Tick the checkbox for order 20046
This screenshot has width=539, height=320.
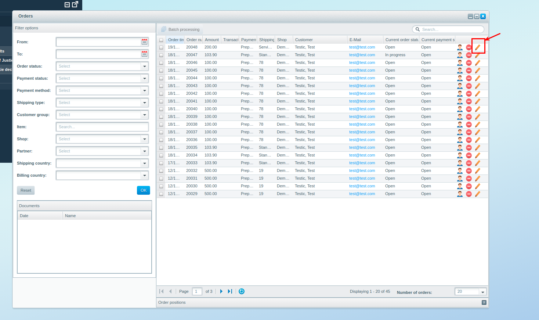pos(161,63)
